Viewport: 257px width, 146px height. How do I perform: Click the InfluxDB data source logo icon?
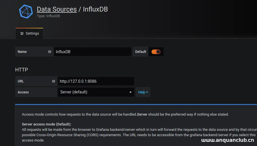(x=26, y=12)
